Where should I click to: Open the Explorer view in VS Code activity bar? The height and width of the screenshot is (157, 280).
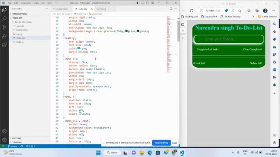point(4,10)
